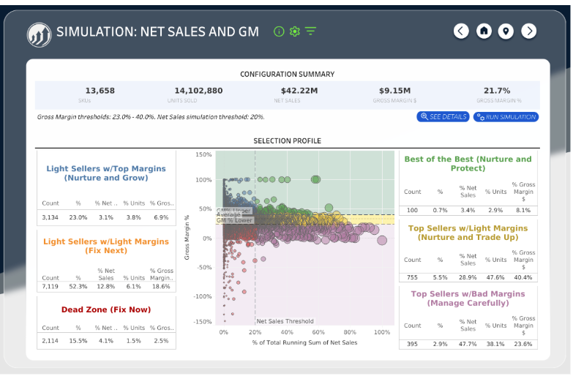Click the Net Sales $42.22M summary tile
Image resolution: width=573 pixels, height=376 pixels.
coord(288,94)
